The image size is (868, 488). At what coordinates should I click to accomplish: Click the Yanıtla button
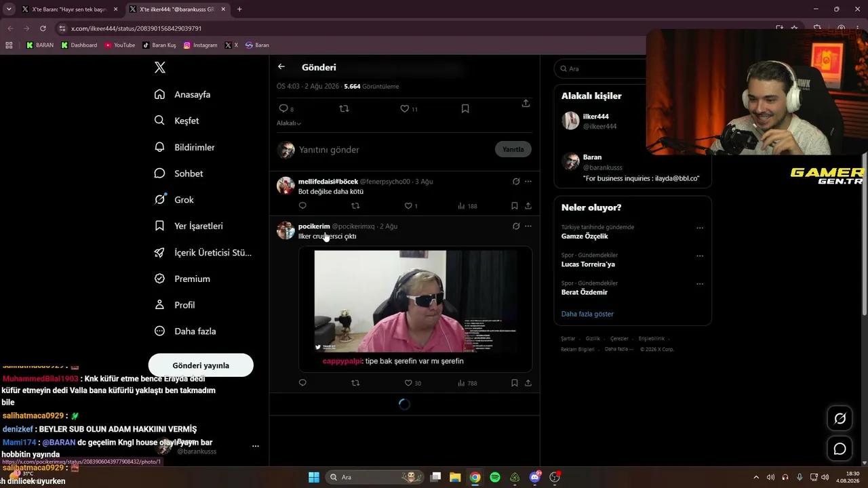(513, 149)
